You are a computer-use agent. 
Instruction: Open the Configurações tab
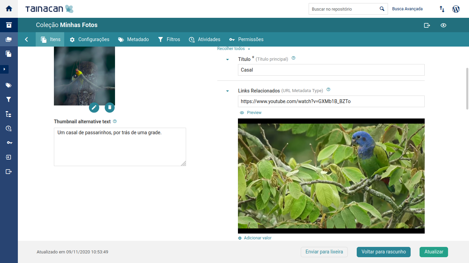pyautogui.click(x=89, y=39)
